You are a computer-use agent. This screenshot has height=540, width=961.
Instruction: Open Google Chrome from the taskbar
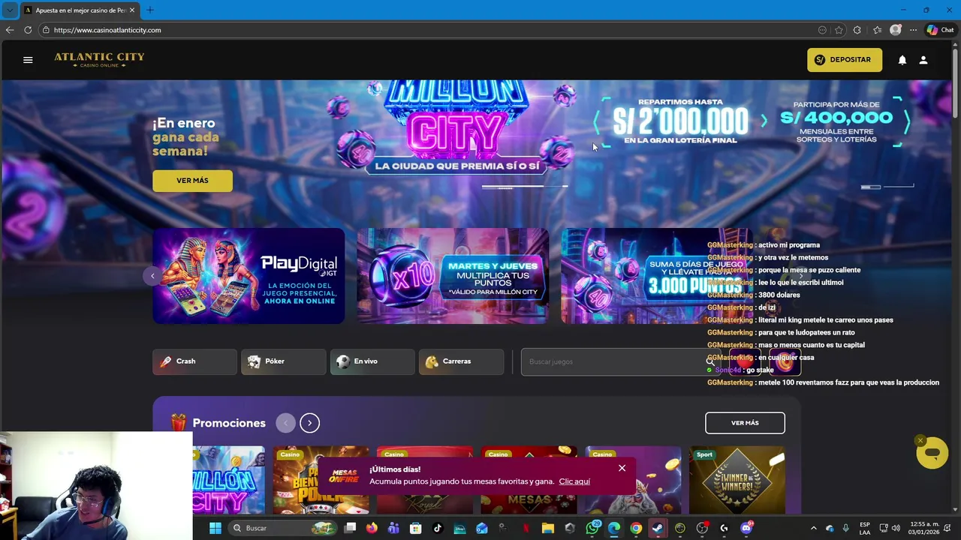636,528
